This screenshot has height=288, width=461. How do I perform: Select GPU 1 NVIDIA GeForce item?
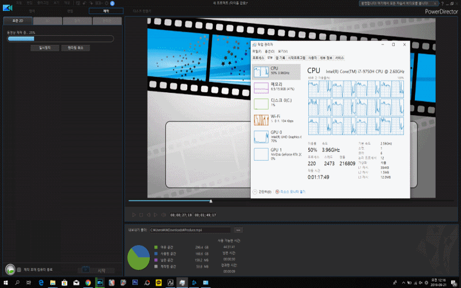(277, 154)
